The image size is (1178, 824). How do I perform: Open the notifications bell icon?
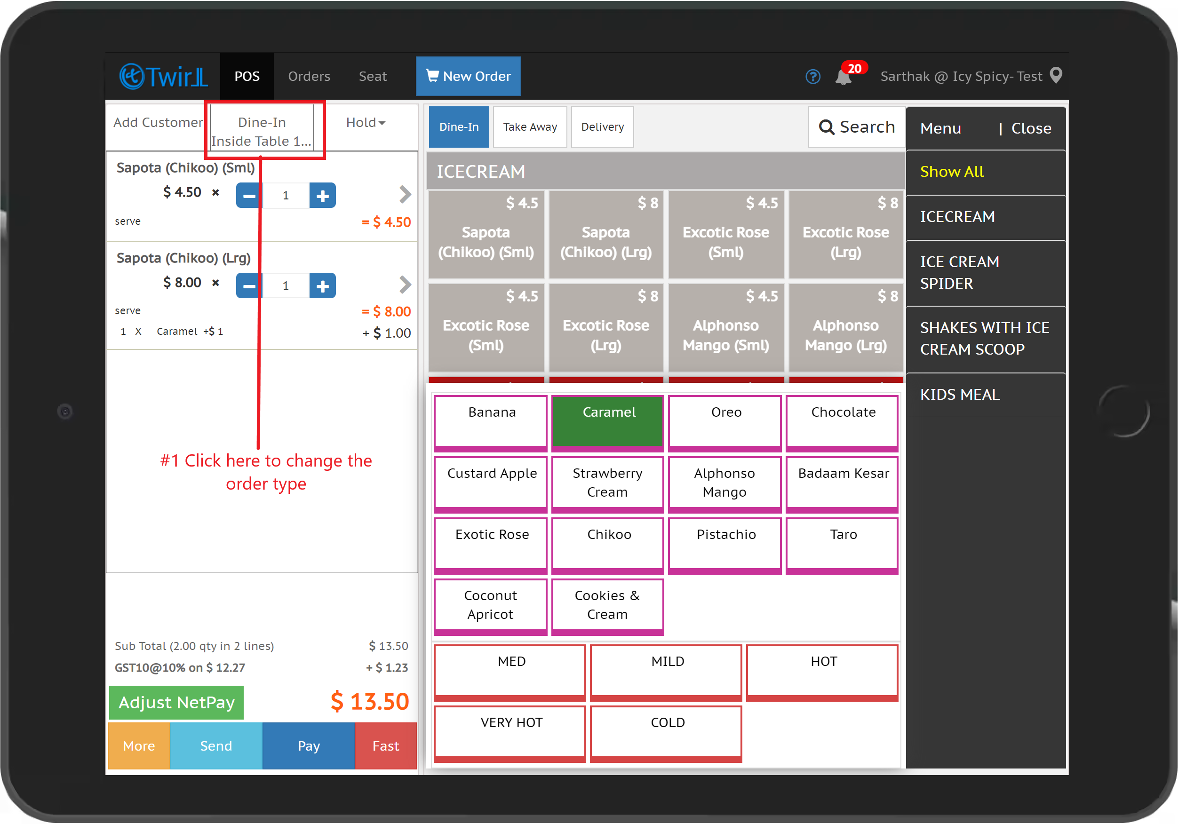pos(843,77)
